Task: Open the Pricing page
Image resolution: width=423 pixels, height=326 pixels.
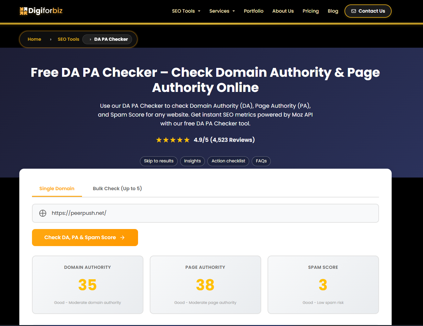Action: pos(311,11)
